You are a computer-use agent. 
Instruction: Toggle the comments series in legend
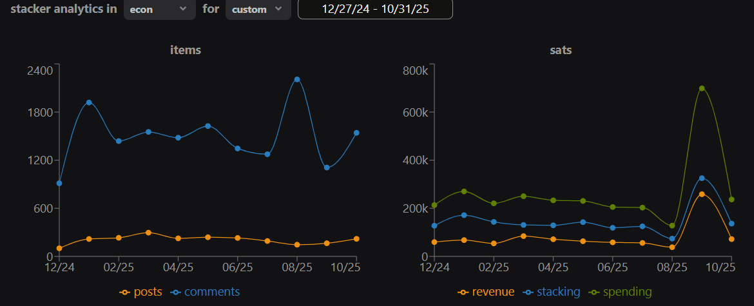(205, 292)
